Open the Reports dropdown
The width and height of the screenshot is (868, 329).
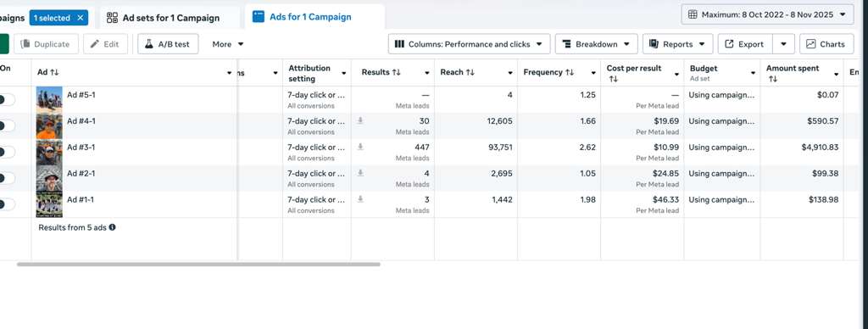[x=677, y=44]
